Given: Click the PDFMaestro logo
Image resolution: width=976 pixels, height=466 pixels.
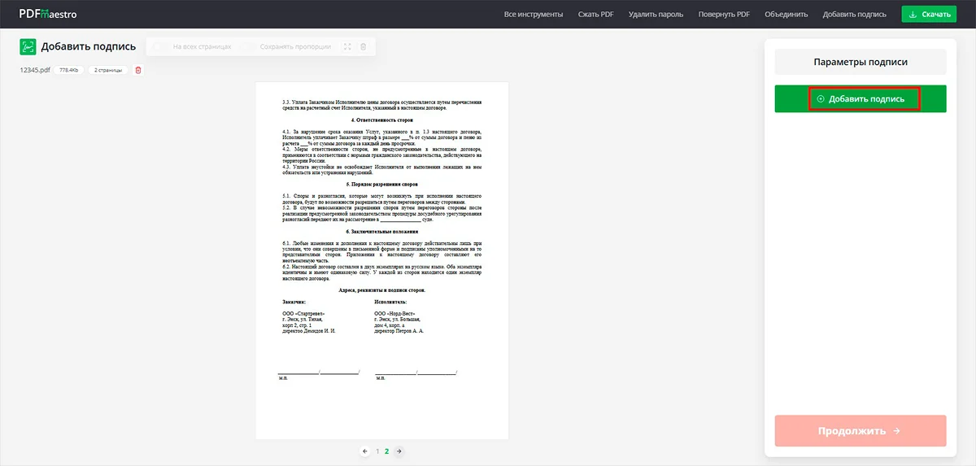Looking at the screenshot, I should tap(47, 14).
